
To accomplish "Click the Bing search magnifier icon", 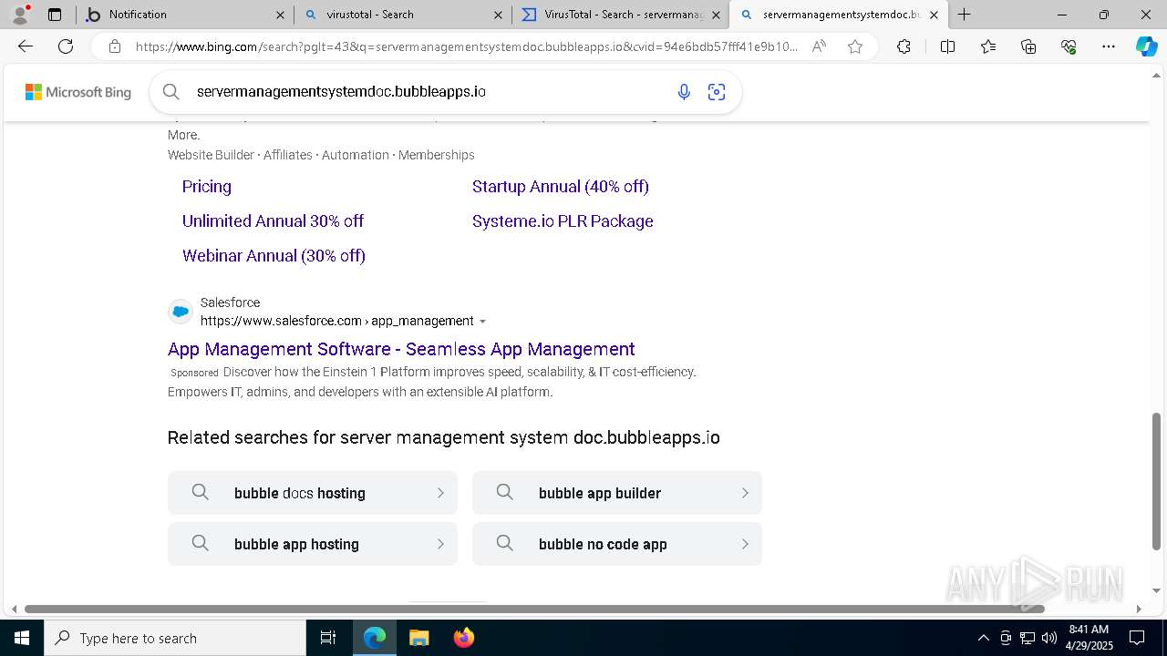I will pos(170,91).
